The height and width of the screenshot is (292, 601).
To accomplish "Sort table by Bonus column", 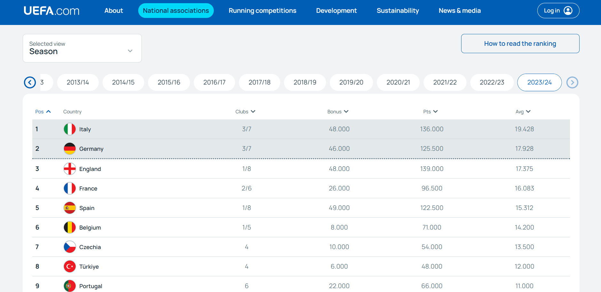I will click(x=338, y=112).
